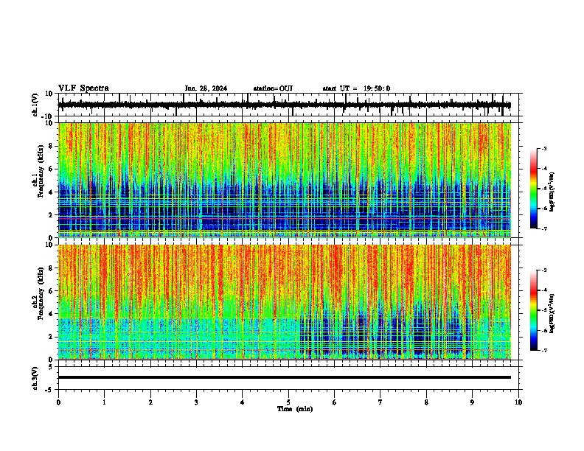Click the "start UT = 19:50: 0" header text
Image resolution: width=584 pixels, height=451 pixels.
[356, 88]
